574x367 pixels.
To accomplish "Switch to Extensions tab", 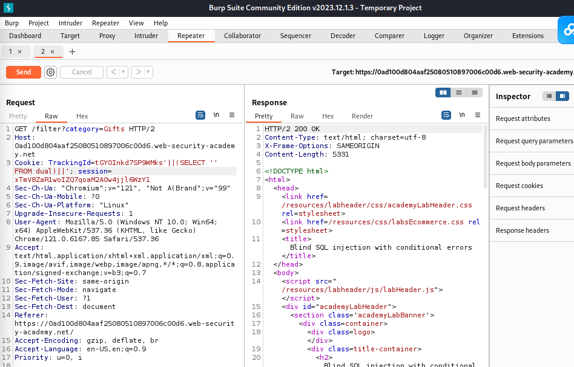I will point(527,36).
